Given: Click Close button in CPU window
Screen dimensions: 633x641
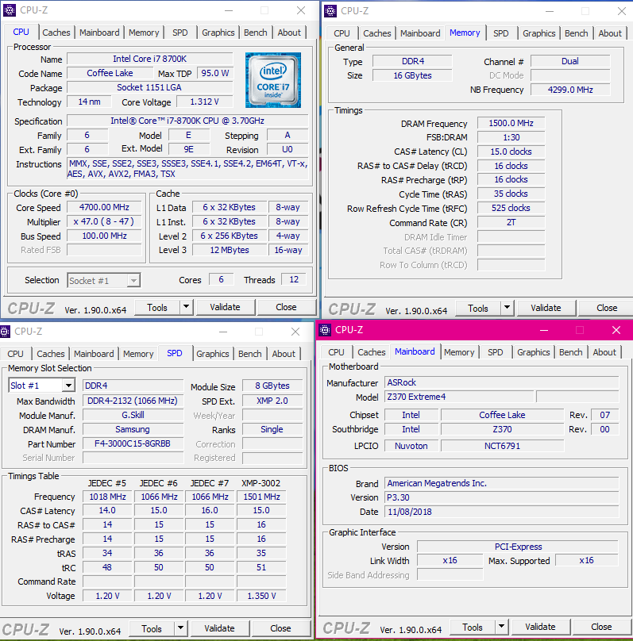Looking at the screenshot, I should tap(286, 307).
